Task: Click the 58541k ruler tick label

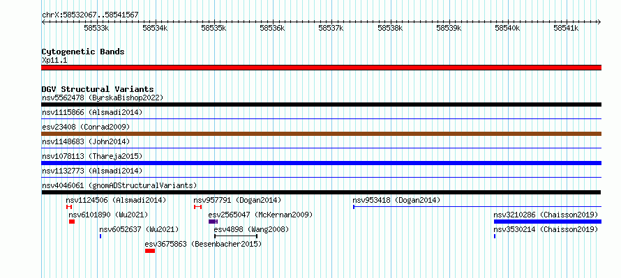Action: point(567,28)
